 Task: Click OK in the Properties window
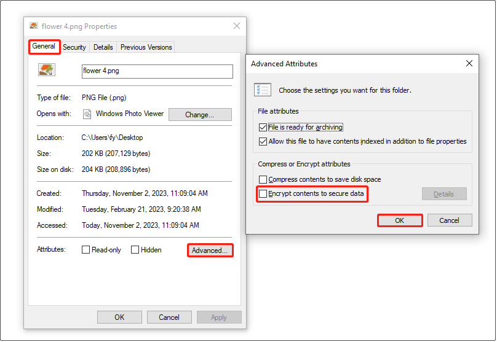[x=119, y=317]
